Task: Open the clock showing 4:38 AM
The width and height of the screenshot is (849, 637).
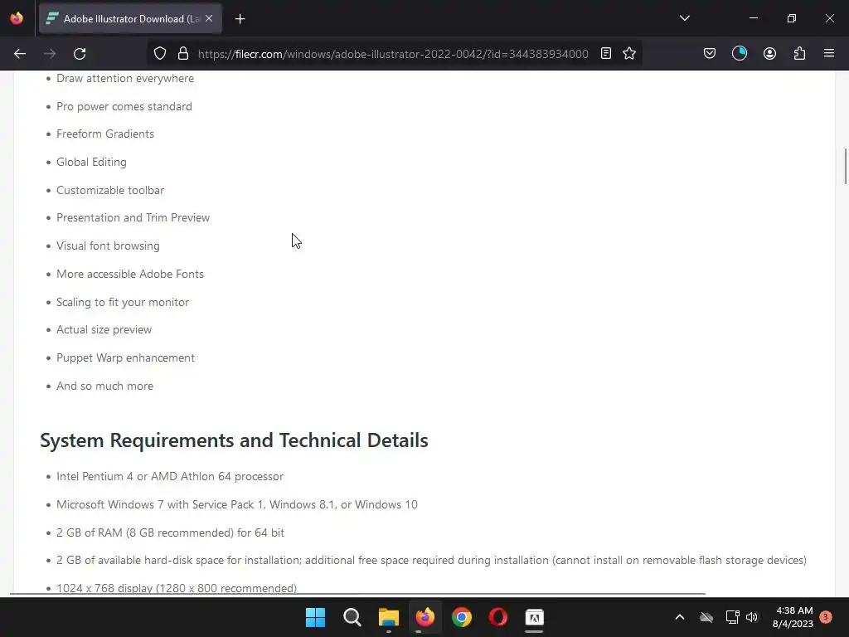Action: [793, 617]
